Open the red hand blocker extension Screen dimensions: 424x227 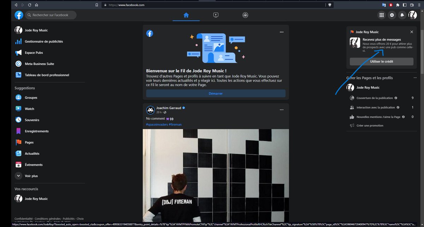[x=391, y=5]
